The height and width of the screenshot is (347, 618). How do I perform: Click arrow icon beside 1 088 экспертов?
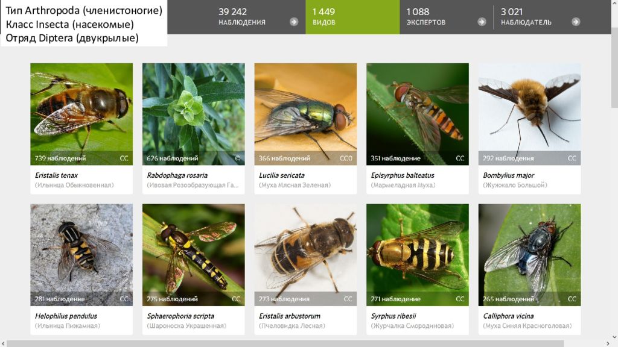[482, 22]
